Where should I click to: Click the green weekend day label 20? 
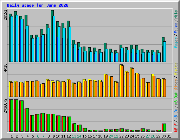(111, 136)
